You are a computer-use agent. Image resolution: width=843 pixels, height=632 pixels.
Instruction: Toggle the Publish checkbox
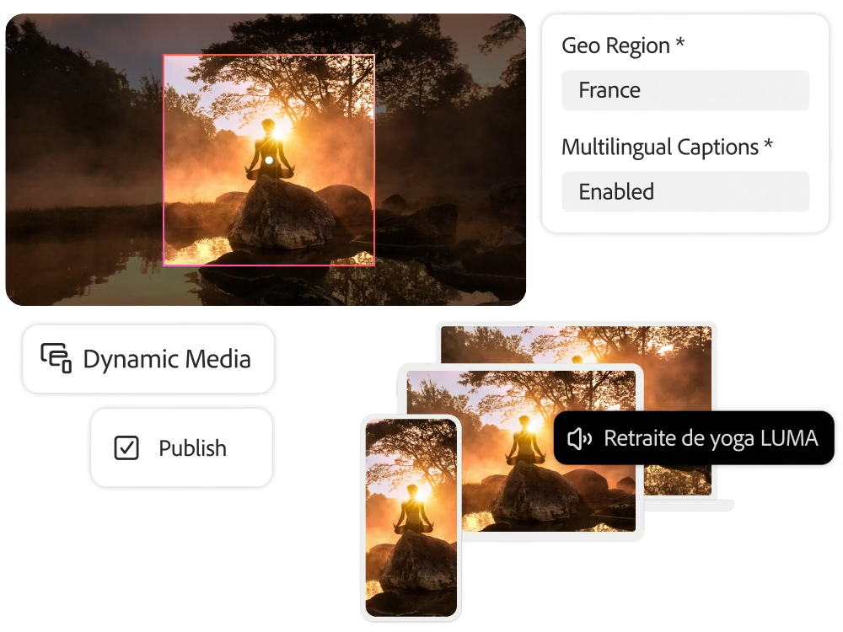coord(126,447)
